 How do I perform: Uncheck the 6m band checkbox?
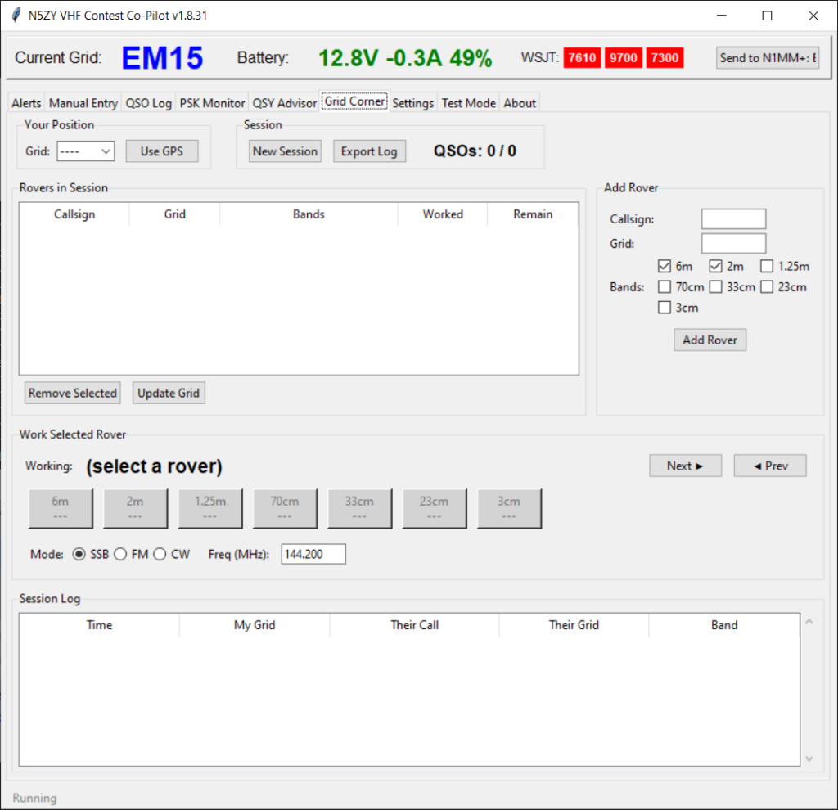(x=665, y=266)
